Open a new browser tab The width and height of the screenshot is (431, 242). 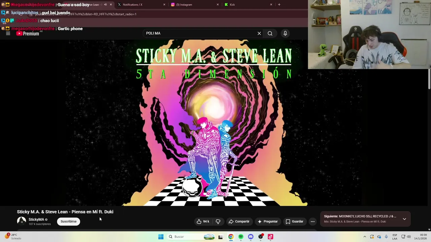point(279,5)
